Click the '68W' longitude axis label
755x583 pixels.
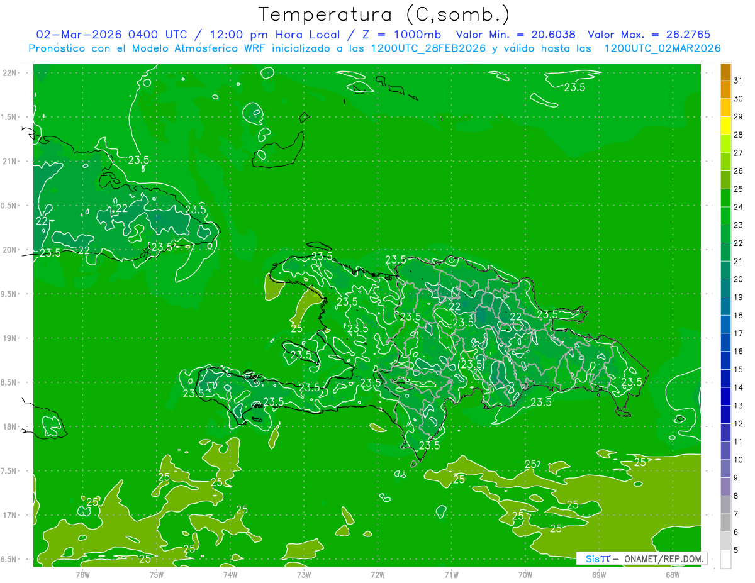tap(673, 574)
